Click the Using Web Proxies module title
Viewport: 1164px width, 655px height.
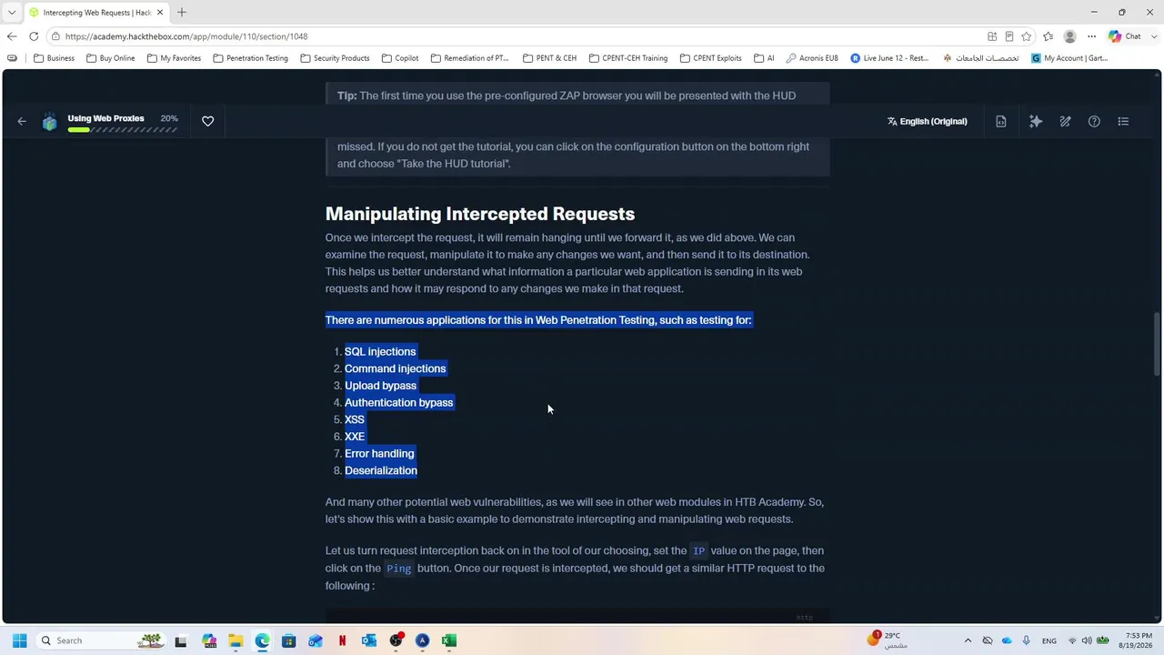click(105, 118)
